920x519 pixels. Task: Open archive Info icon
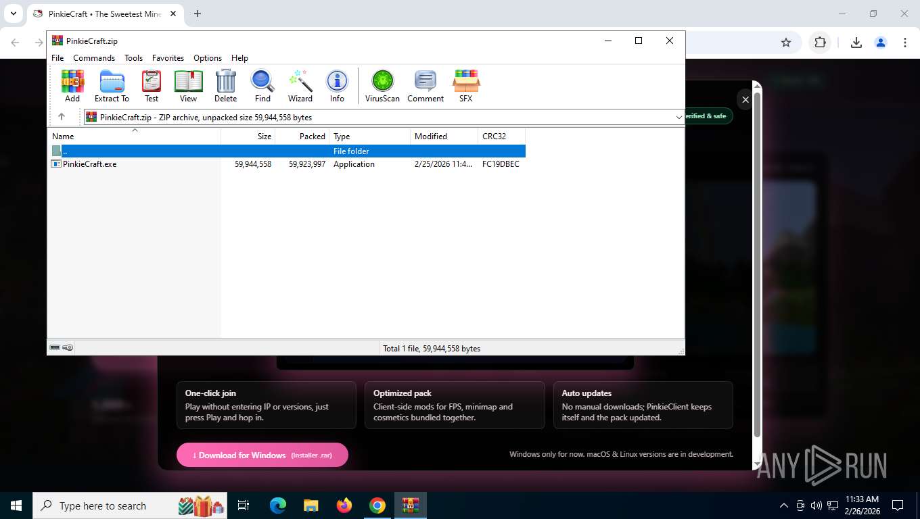pyautogui.click(x=337, y=86)
